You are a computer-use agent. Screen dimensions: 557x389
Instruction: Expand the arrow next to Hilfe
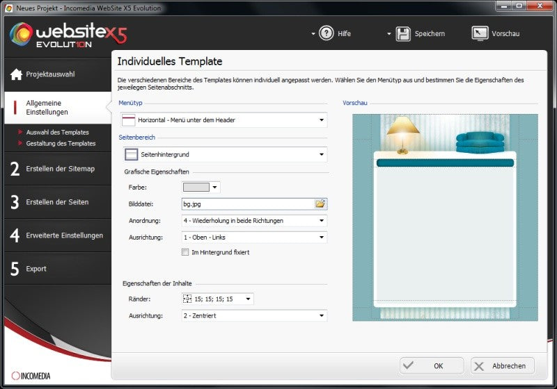313,34
